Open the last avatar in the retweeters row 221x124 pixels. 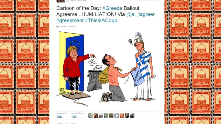point(132,115)
